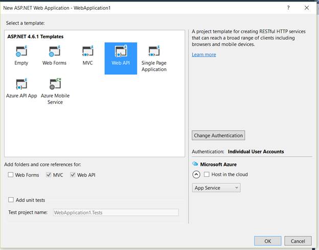Open the App Service dropdown
Image resolution: width=319 pixels, height=250 pixels.
pyautogui.click(x=216, y=188)
